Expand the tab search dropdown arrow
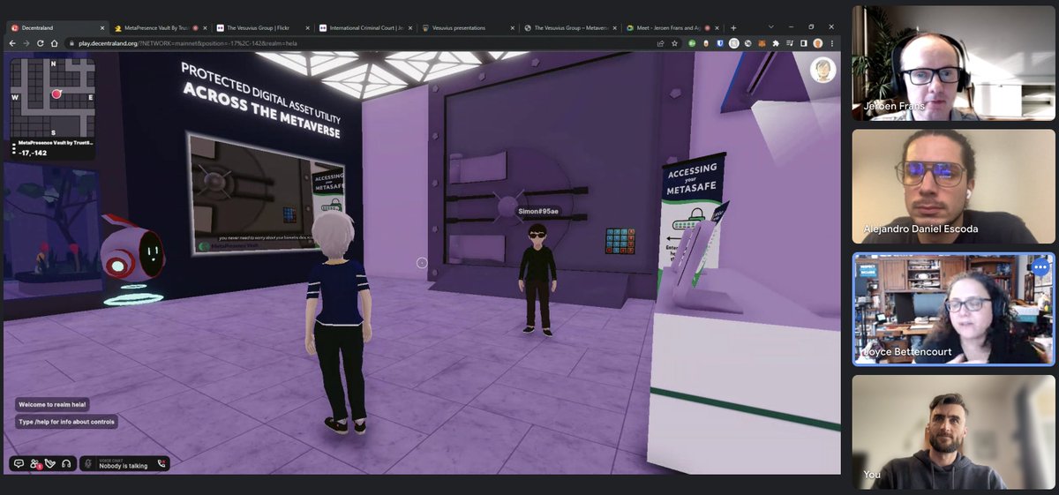 pos(771,26)
